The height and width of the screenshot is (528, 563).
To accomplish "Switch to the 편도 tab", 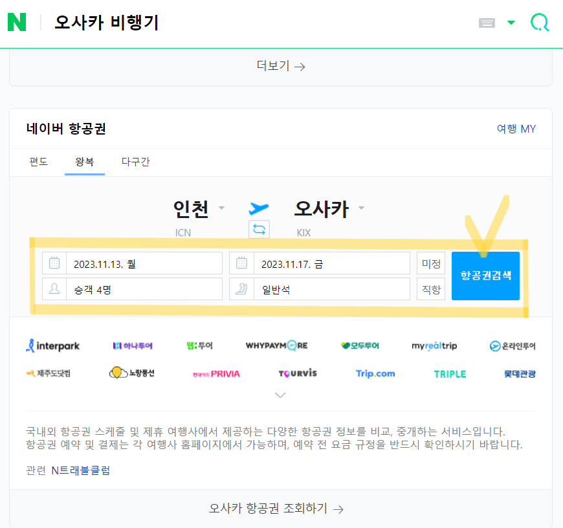I will tap(38, 162).
